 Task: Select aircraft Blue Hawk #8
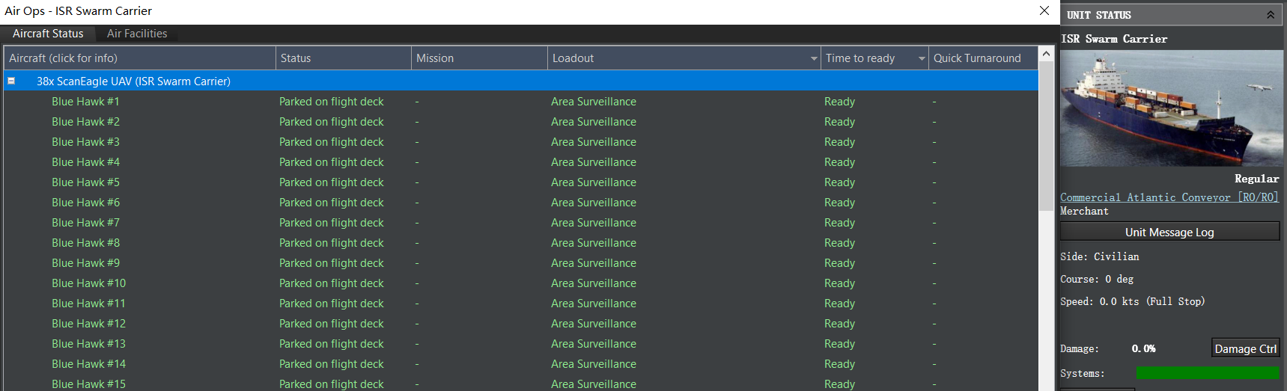85,243
